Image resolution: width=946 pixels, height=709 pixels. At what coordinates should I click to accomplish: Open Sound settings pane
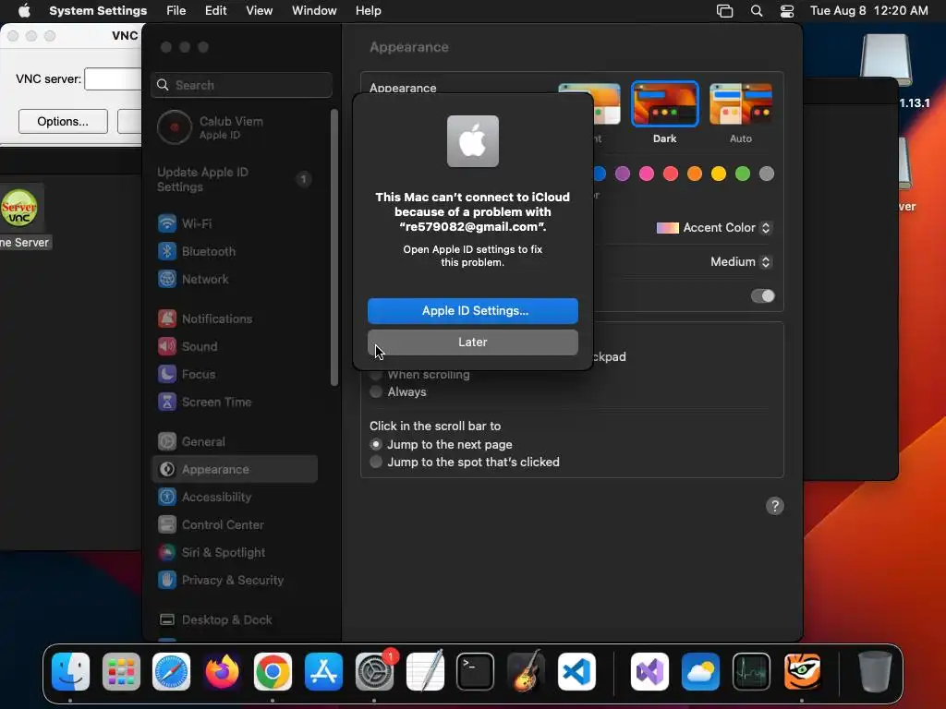pyautogui.click(x=235, y=347)
